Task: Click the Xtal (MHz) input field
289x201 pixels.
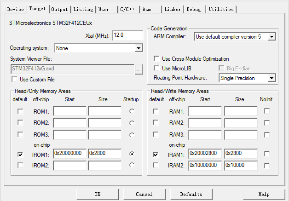Action: pyautogui.click(x=127, y=35)
